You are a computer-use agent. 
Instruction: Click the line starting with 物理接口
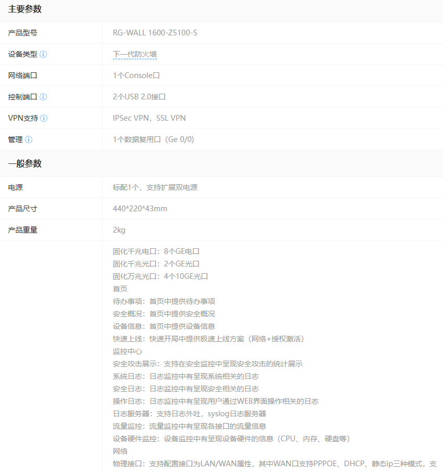pyautogui.click(x=275, y=464)
